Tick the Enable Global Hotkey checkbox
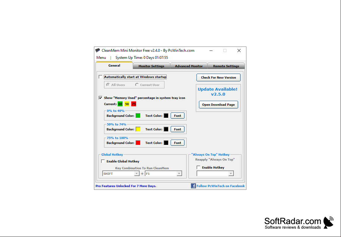This screenshot has height=237, width=341. point(103,161)
